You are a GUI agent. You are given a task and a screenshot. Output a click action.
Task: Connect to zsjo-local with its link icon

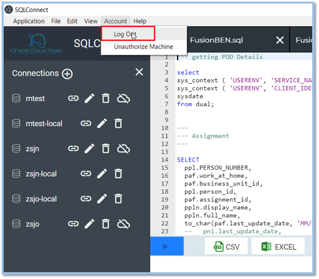tap(86, 199)
